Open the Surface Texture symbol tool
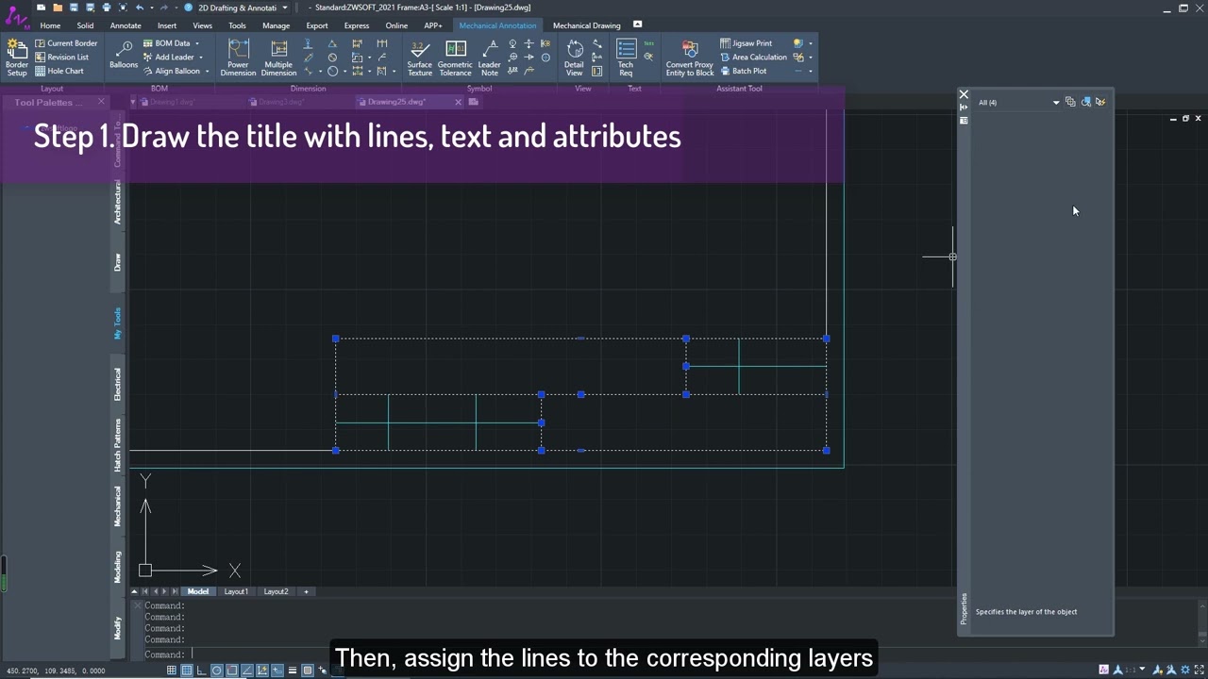The height and width of the screenshot is (679, 1208). (x=419, y=58)
